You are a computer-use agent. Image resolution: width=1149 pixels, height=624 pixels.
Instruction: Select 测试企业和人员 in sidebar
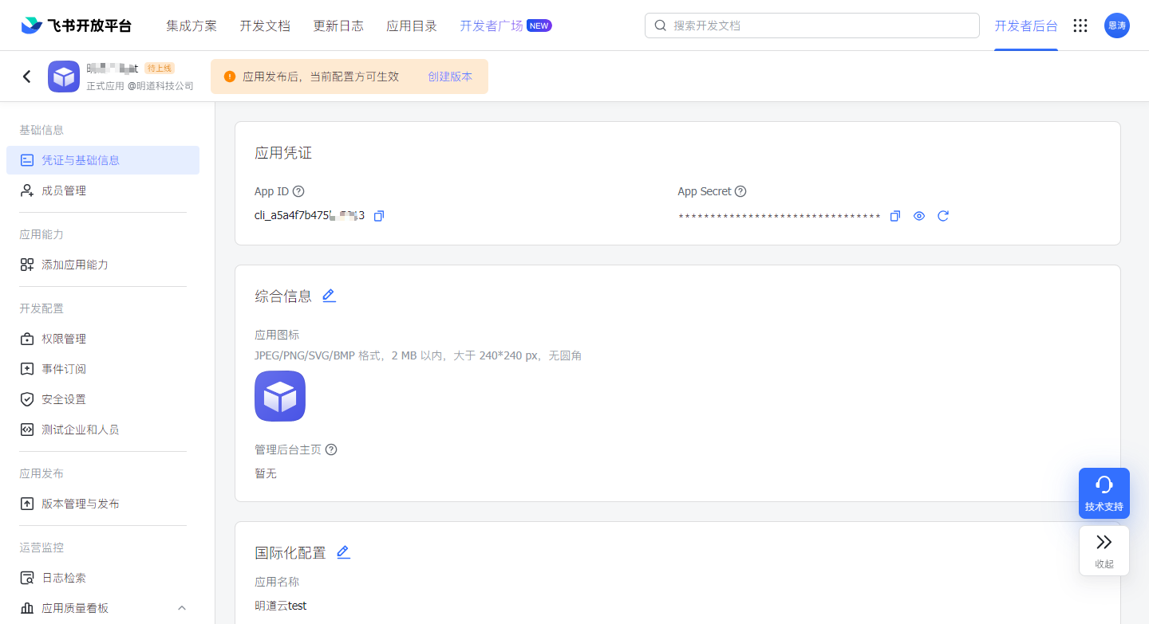click(103, 430)
